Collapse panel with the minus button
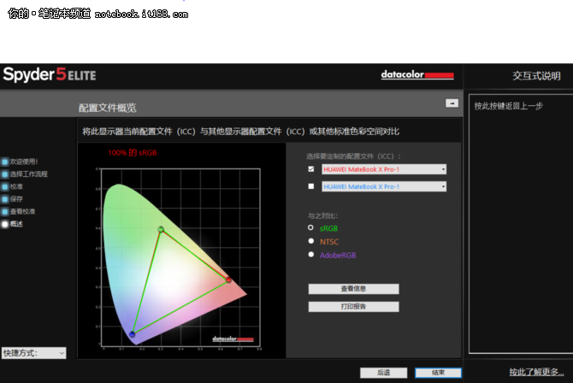This screenshot has height=383, width=573. click(452, 103)
